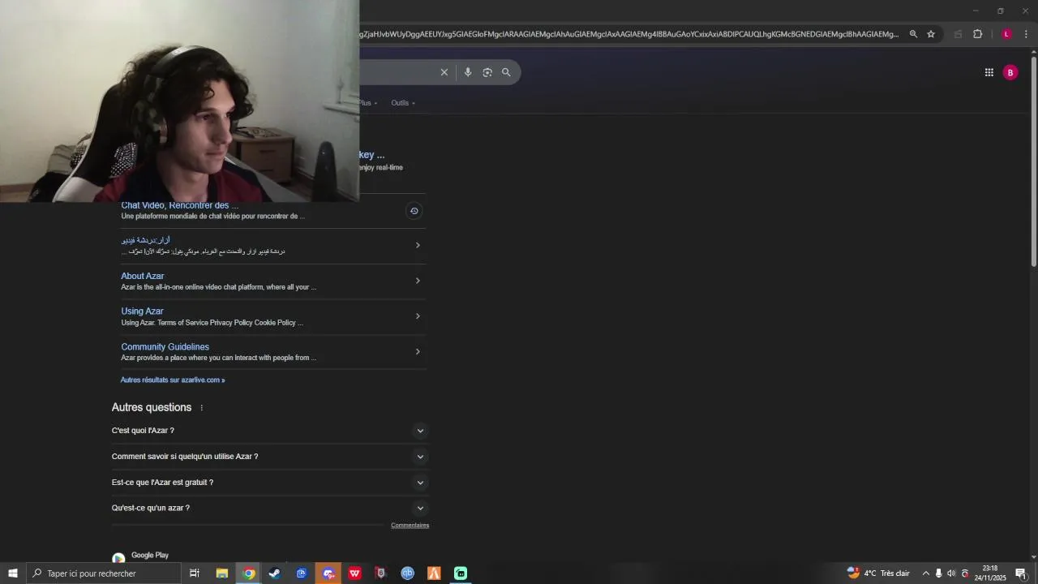Open the green app icon in taskbar

point(461,573)
